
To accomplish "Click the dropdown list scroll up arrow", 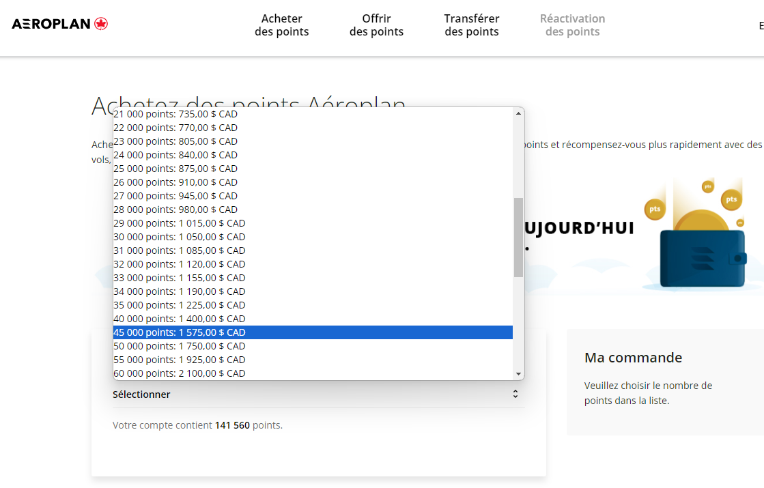I will click(518, 113).
